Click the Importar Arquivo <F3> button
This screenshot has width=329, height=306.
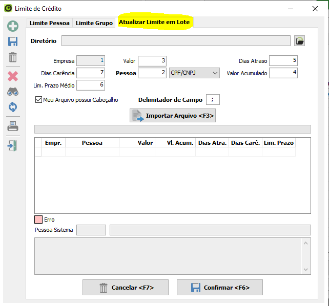click(173, 116)
